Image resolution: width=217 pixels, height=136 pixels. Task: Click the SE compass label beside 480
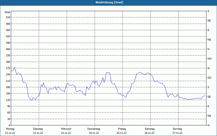[209, 21]
